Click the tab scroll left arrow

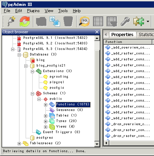tap(106, 34)
